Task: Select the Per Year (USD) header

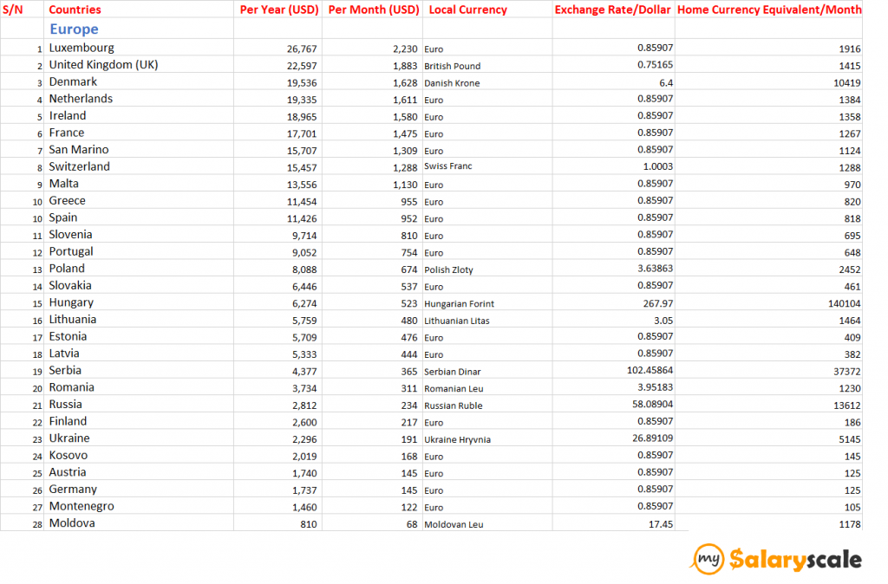Action: pyautogui.click(x=277, y=10)
